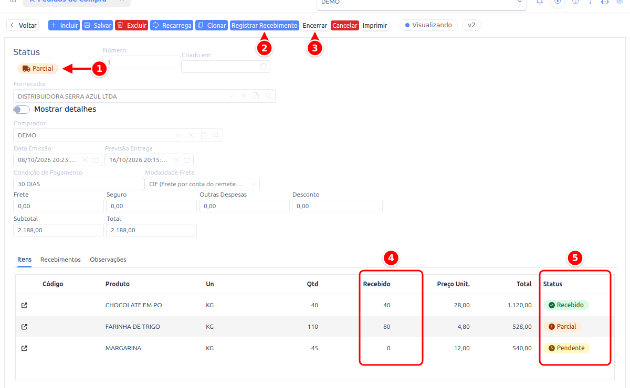Close the order with Encerrar
Screen dimensions: 630x388
315,25
